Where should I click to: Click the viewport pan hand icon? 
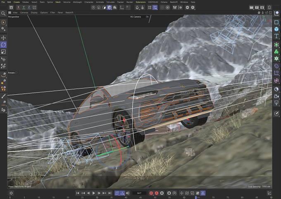tap(259, 12)
